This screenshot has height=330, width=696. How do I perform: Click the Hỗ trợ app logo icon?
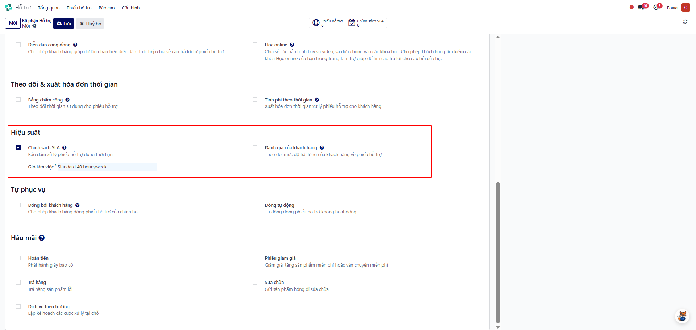pyautogui.click(x=8, y=8)
